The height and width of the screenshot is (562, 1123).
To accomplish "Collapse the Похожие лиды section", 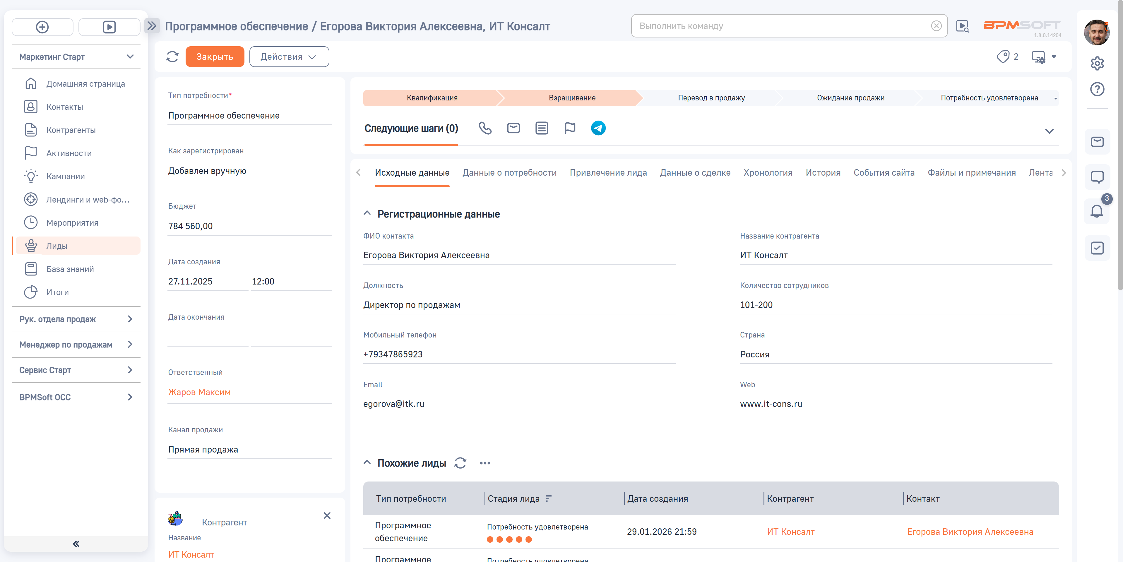I will [x=367, y=462].
